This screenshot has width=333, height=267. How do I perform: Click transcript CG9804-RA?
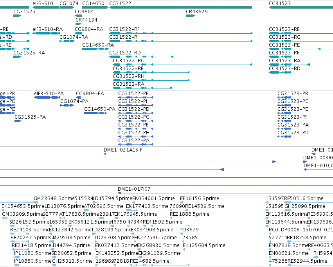click(89, 29)
